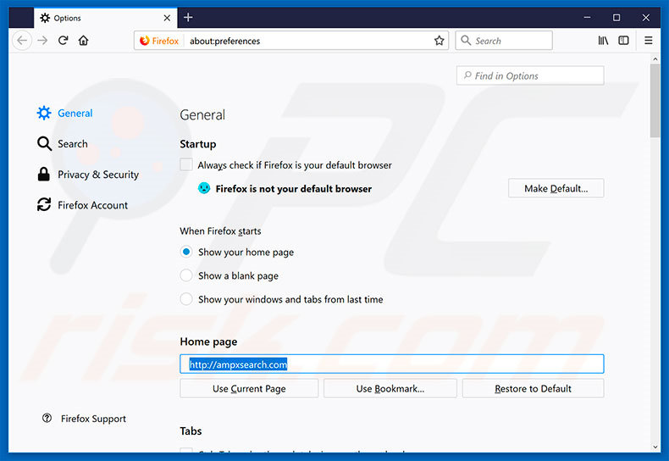Click the sad face default-browser icon
This screenshot has height=461, width=669.
(x=204, y=188)
